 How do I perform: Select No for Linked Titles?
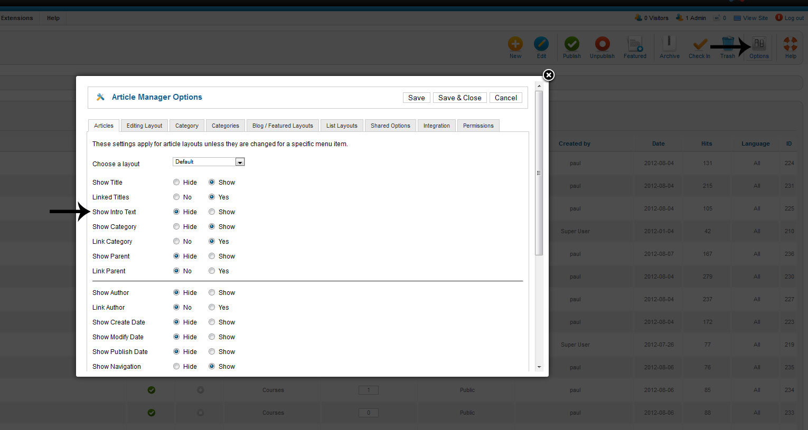tap(176, 197)
